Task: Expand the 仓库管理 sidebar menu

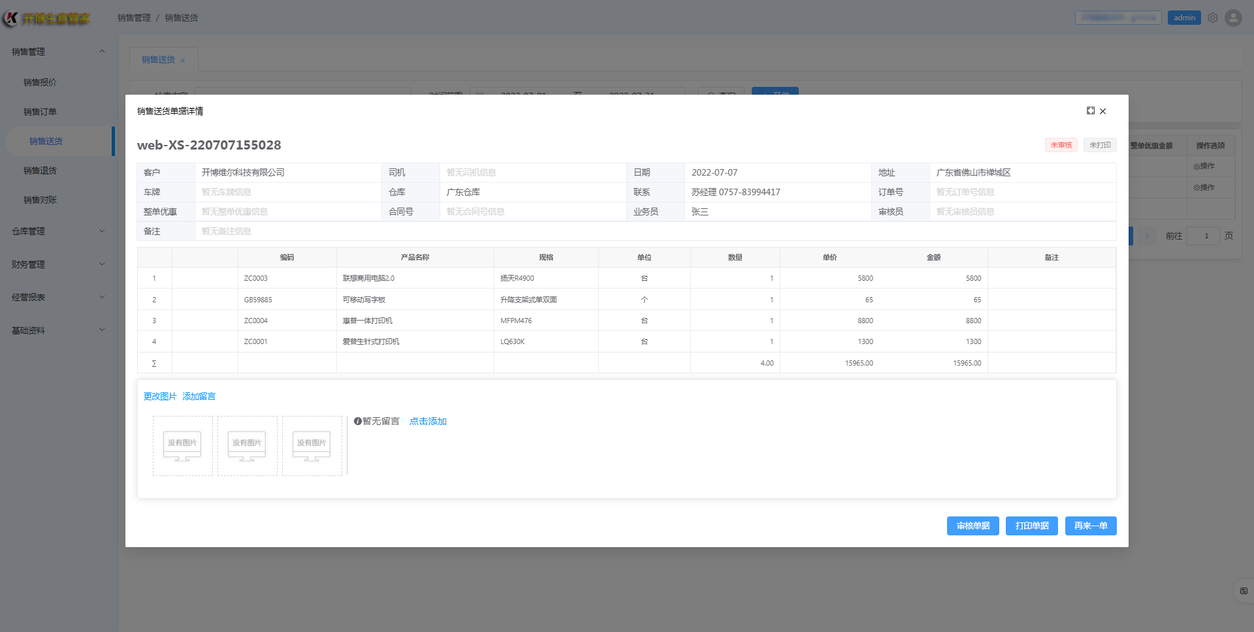Action: pyautogui.click(x=58, y=231)
